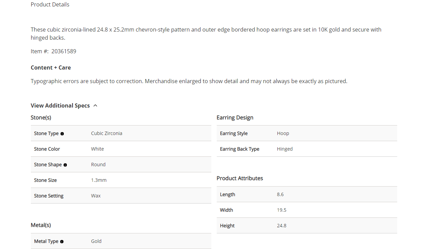Click the Hoop earring style value

pos(283,133)
